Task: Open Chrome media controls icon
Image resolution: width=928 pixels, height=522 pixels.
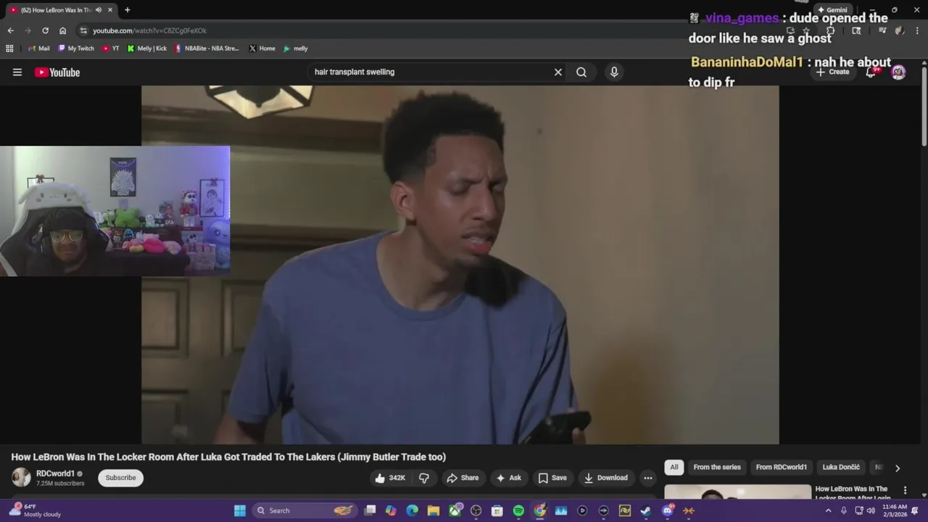Action: click(x=882, y=30)
